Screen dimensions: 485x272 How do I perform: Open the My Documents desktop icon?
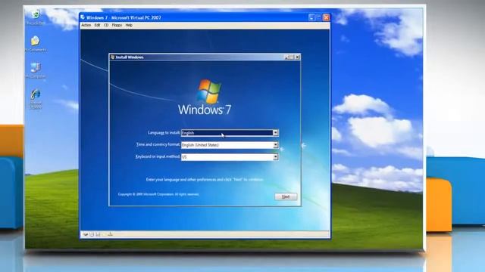[36, 43]
